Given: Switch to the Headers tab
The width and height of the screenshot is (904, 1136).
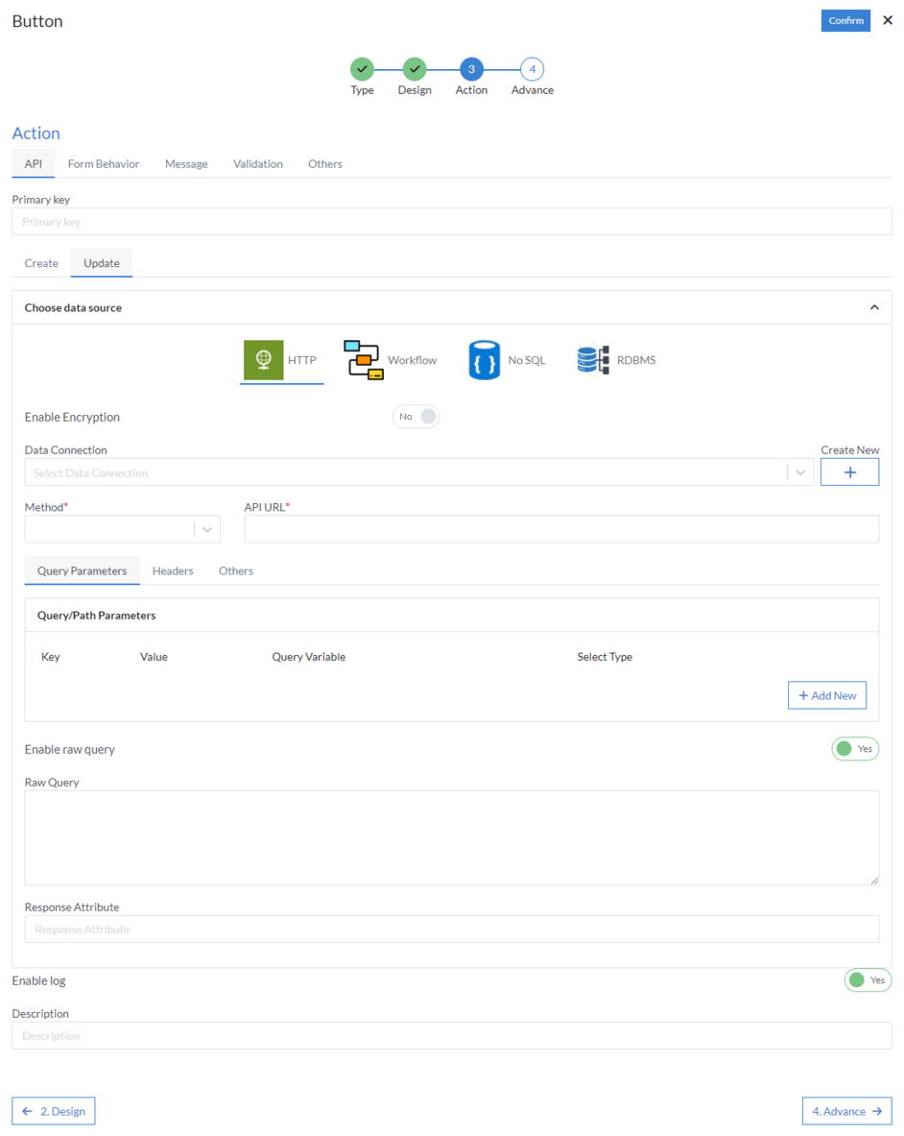Looking at the screenshot, I should click(x=173, y=570).
